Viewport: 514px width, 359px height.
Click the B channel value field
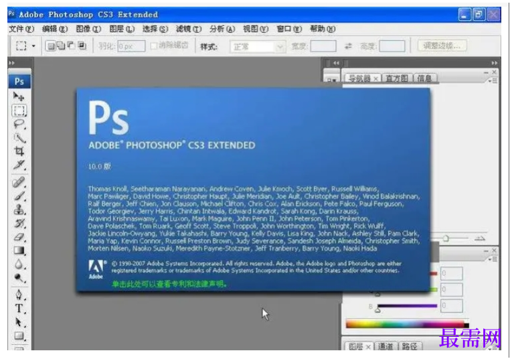(x=451, y=305)
